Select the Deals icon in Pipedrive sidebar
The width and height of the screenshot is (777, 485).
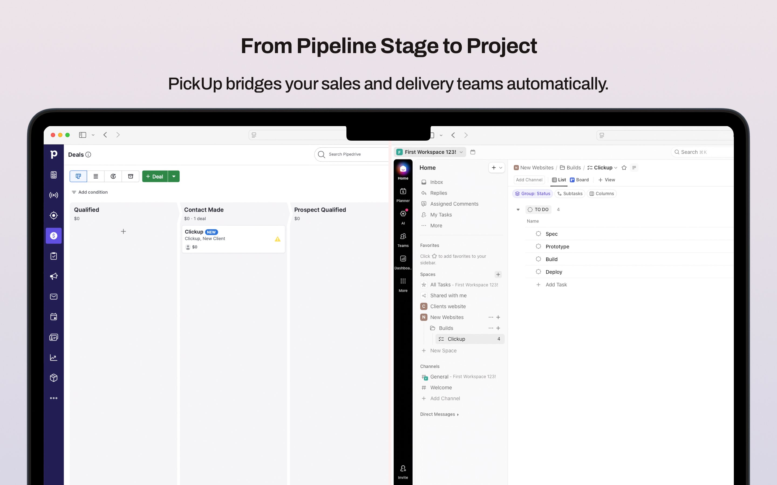(54, 236)
